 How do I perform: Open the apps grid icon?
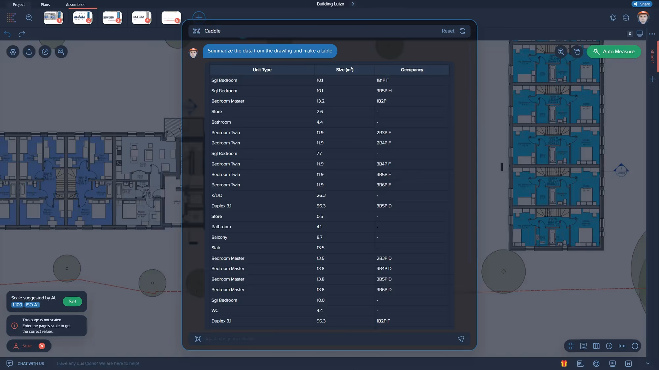coord(11,18)
